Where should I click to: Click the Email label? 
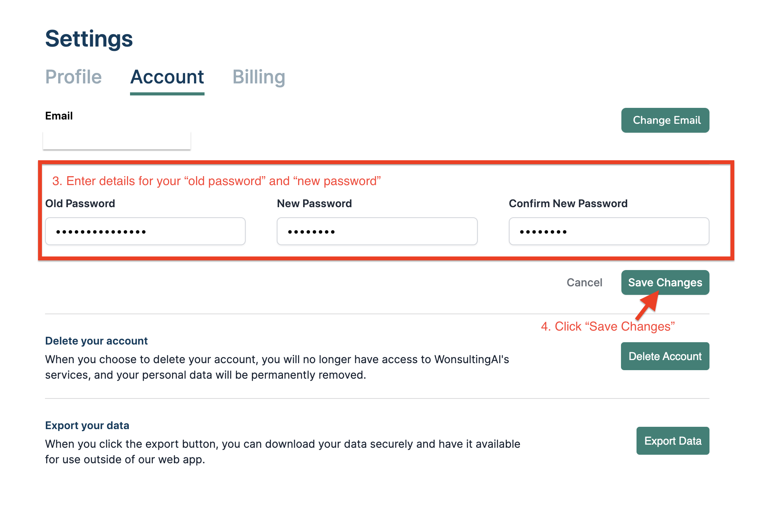click(59, 116)
